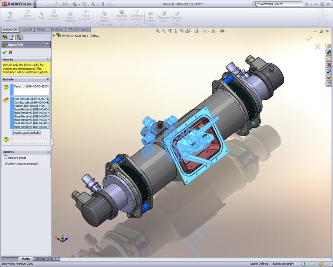Open the Design Library task pane icon
Viewport: 333px width, 267px height.
[329, 52]
